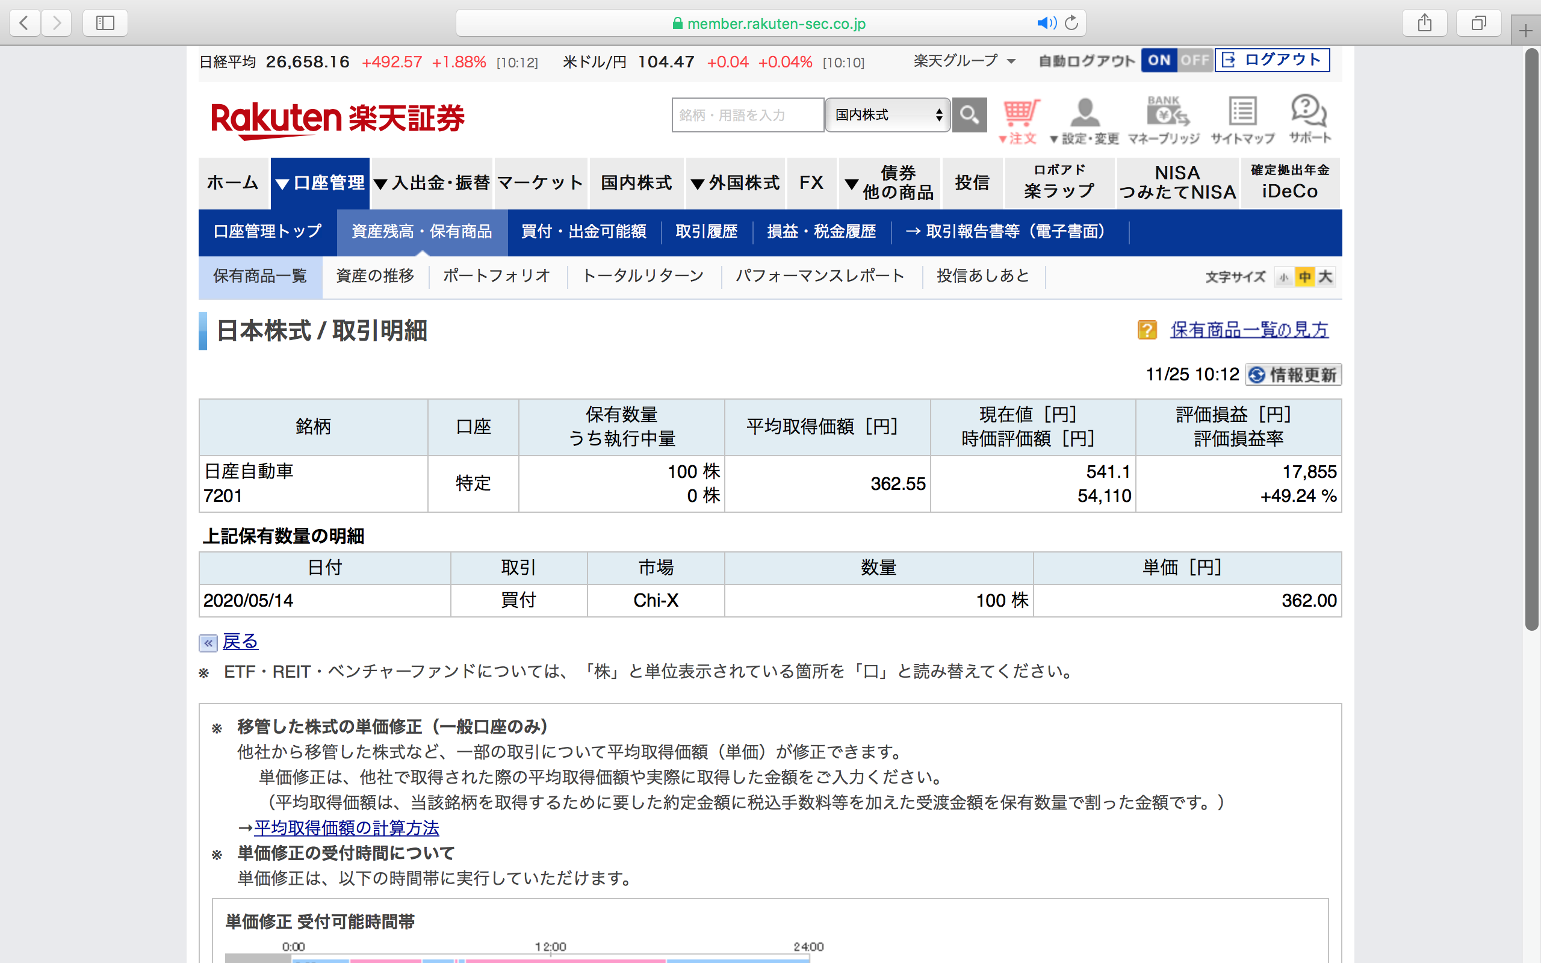Open the 注文 shopping cart icon
Screen dimensions: 1541x963
[1019, 120]
